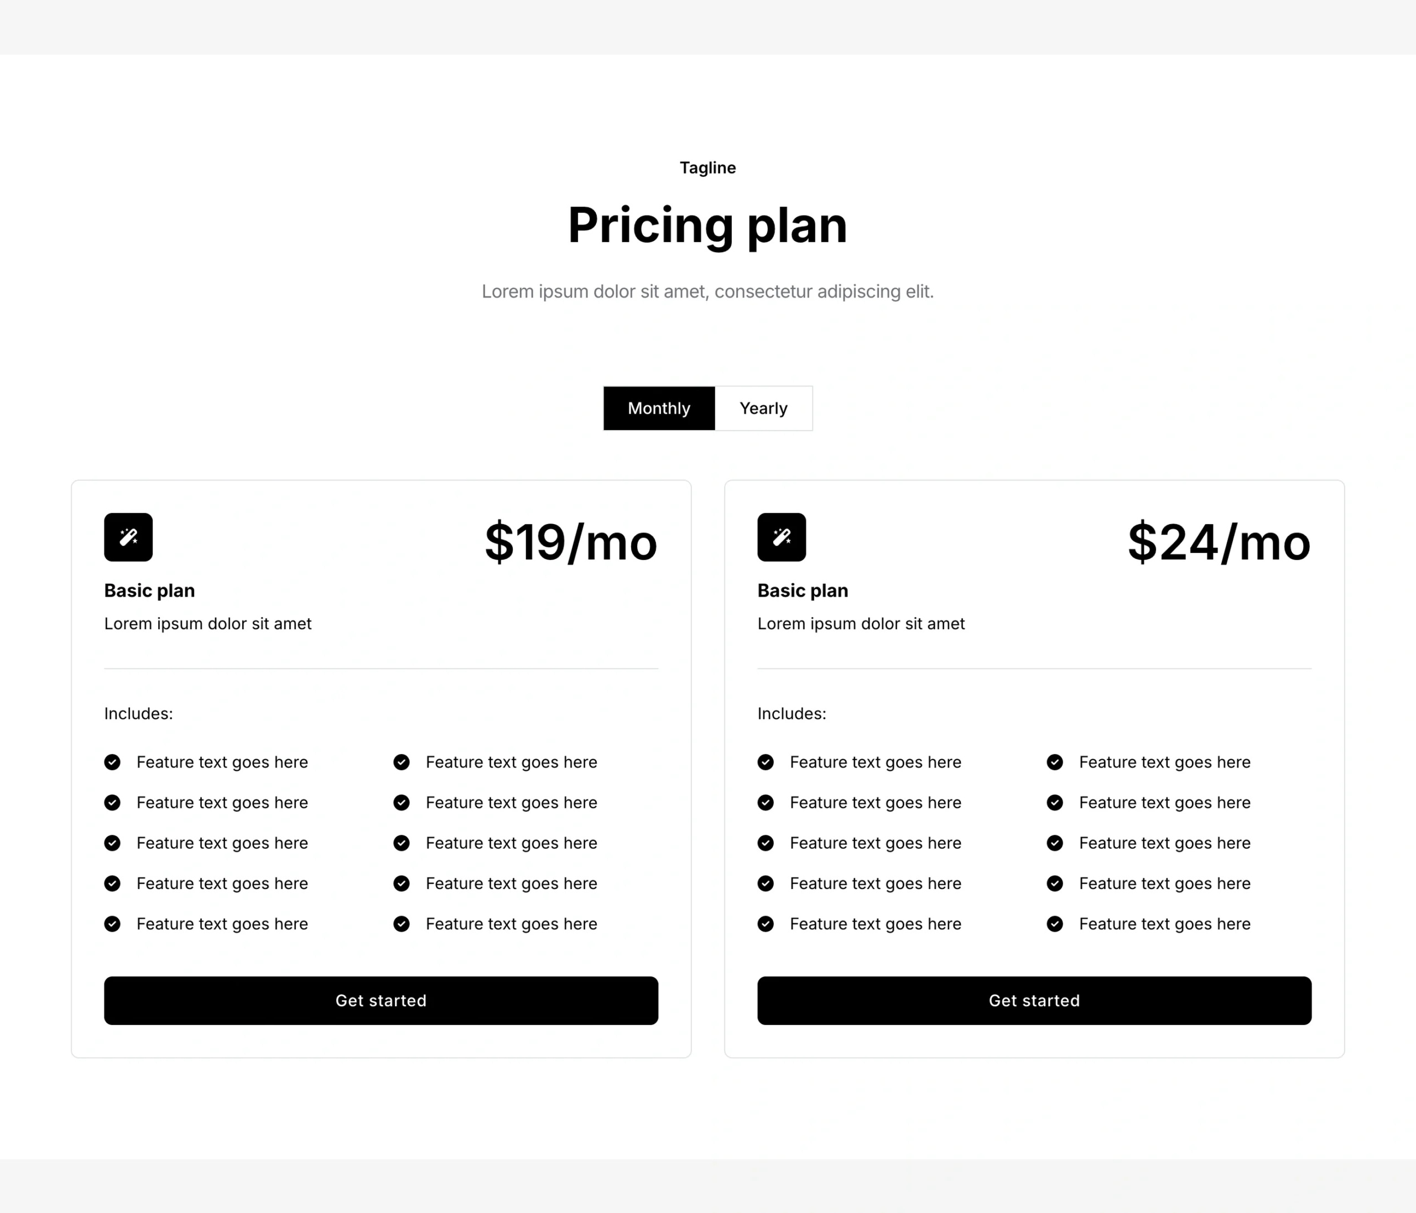
Task: Click the Tagline text above the heading
Action: (707, 168)
